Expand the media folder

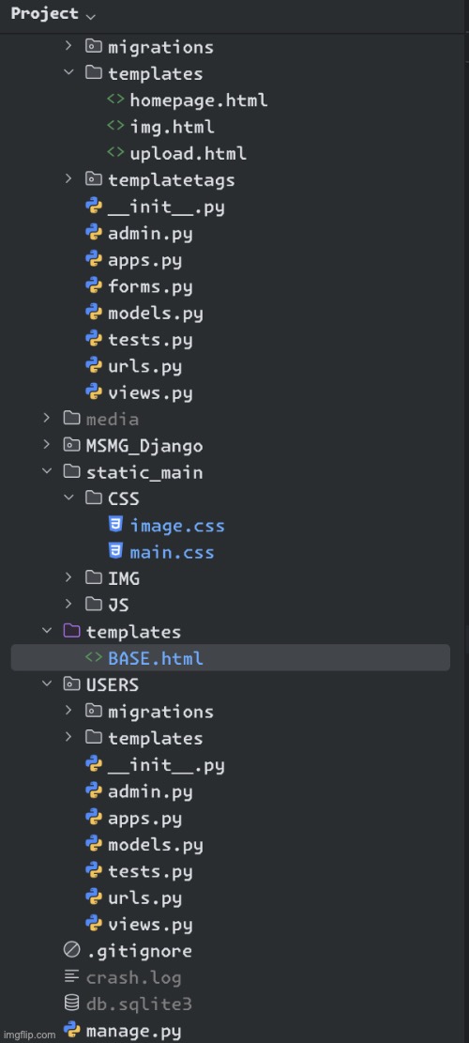click(x=47, y=419)
